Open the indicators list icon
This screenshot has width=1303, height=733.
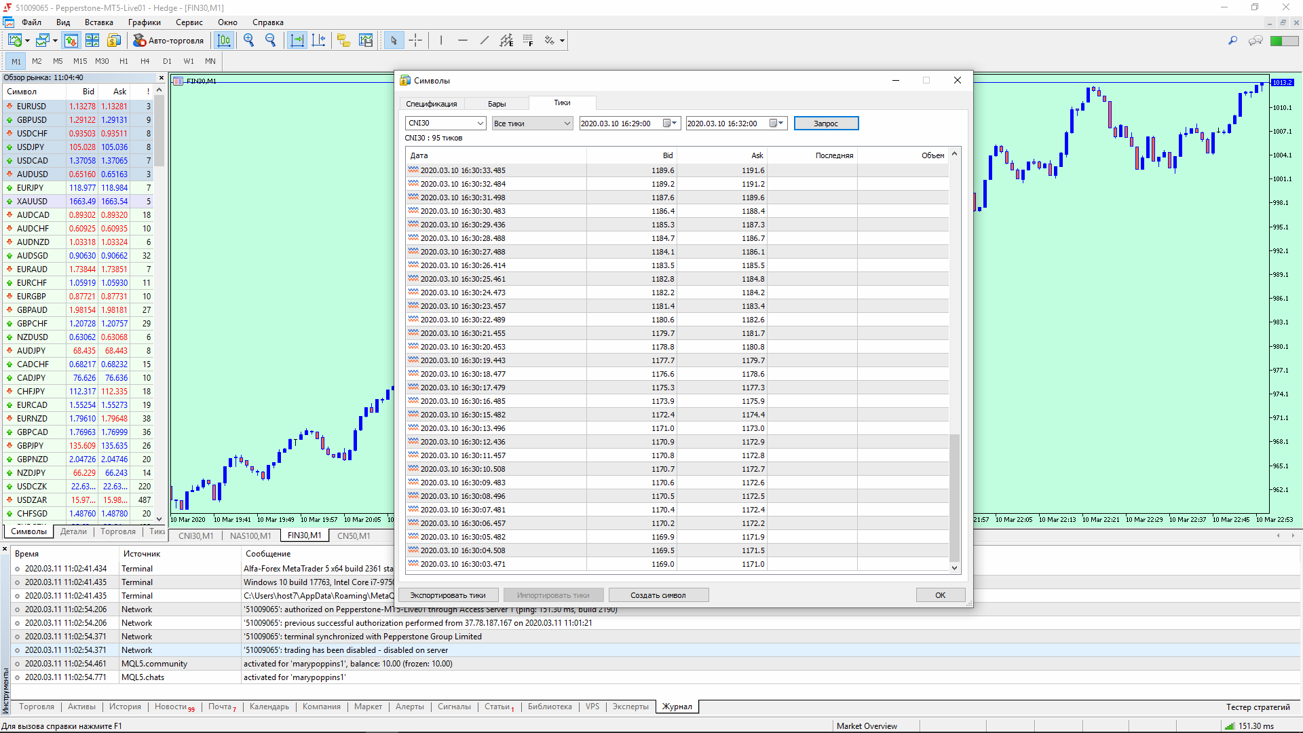(x=344, y=41)
